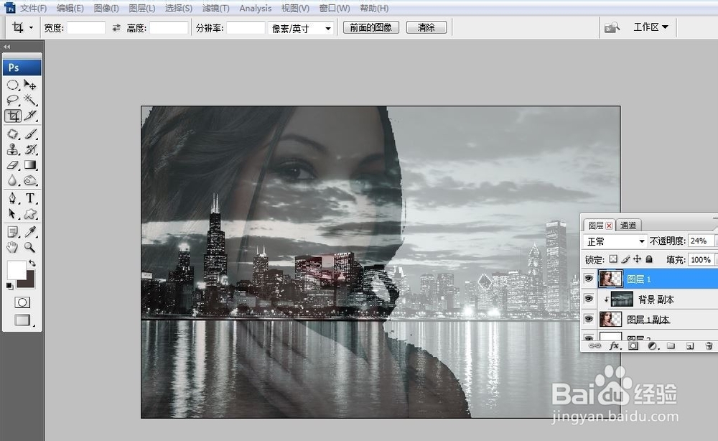This screenshot has height=441, width=718.
Task: Open the 窗口(W) menu
Action: pos(335,8)
